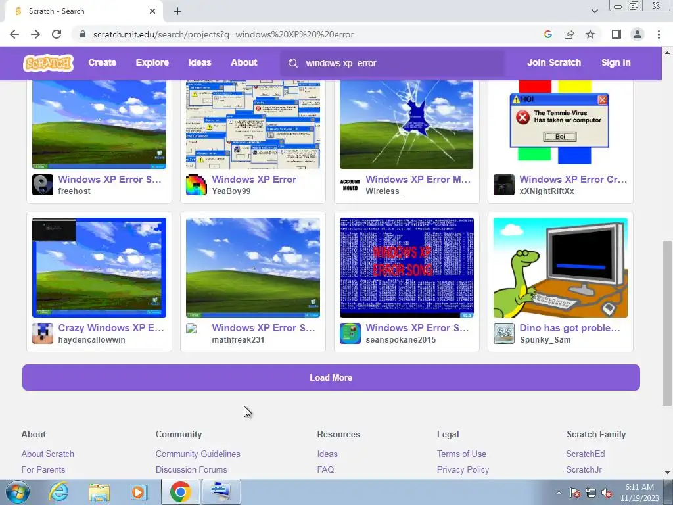
Task: Show hidden system tray icons
Action: point(559,493)
